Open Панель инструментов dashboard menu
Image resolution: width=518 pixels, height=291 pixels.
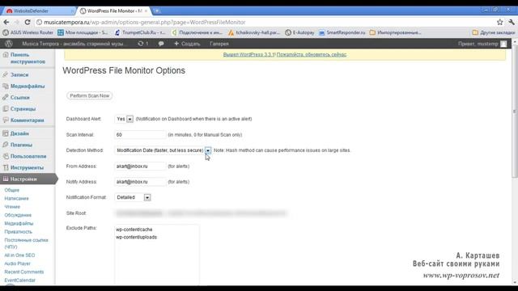click(x=28, y=58)
